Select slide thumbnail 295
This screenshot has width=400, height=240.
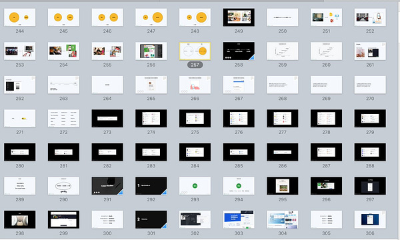[x=283, y=186]
